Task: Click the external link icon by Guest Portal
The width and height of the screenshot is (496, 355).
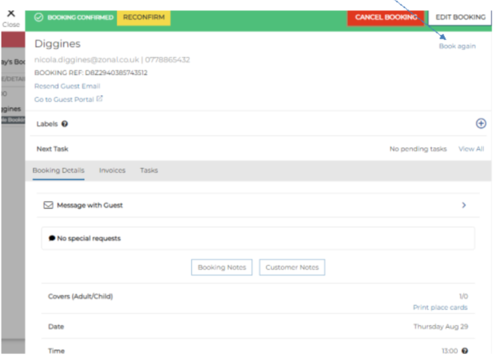Action: [x=100, y=99]
